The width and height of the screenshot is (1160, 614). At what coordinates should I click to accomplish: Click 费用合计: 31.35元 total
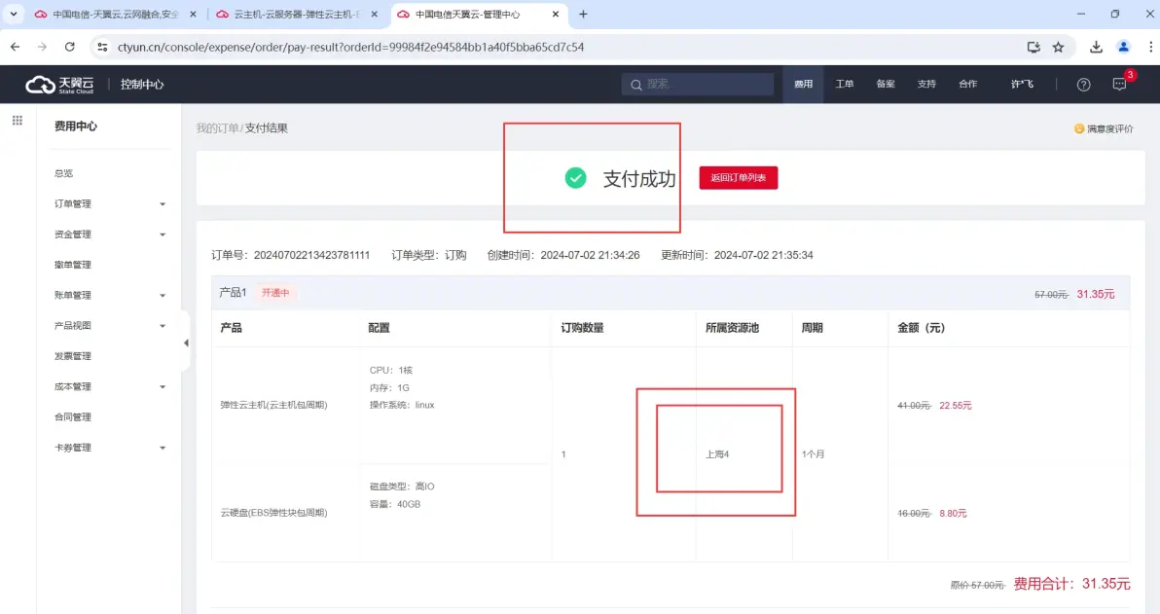coord(1071,584)
